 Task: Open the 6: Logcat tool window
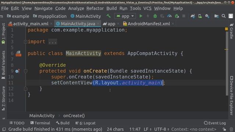pos(86,123)
